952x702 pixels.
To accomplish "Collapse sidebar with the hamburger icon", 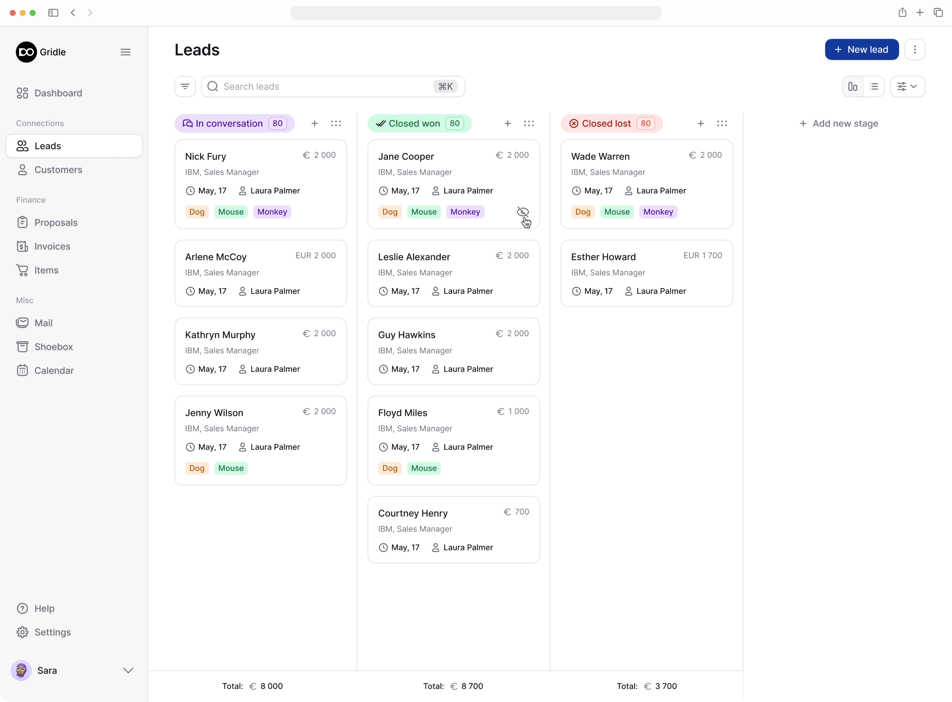I will tap(126, 52).
